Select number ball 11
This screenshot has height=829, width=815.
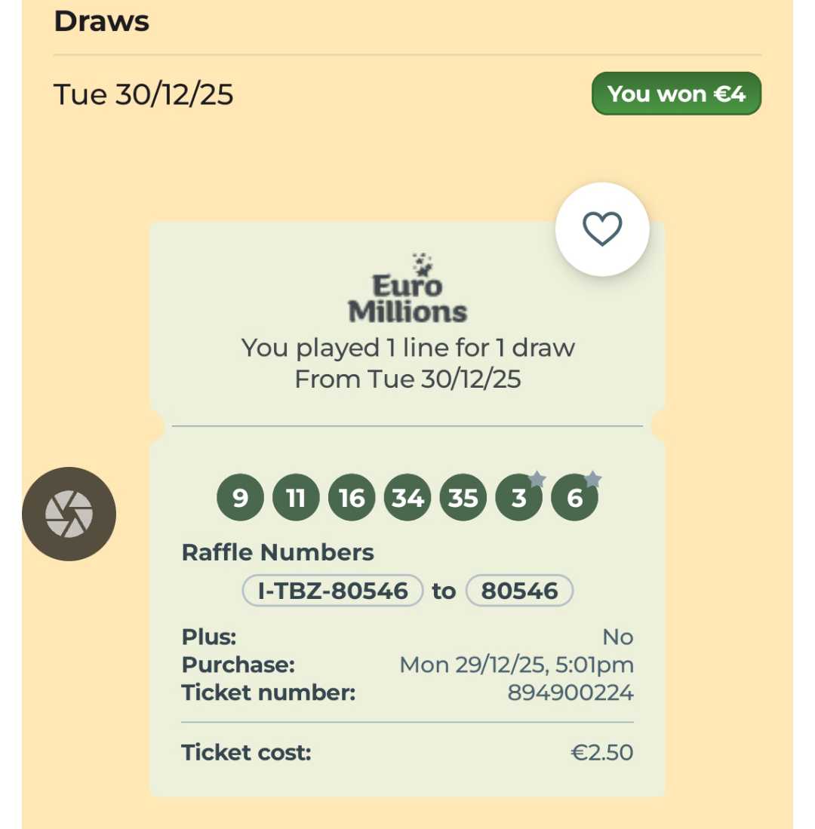click(x=296, y=499)
